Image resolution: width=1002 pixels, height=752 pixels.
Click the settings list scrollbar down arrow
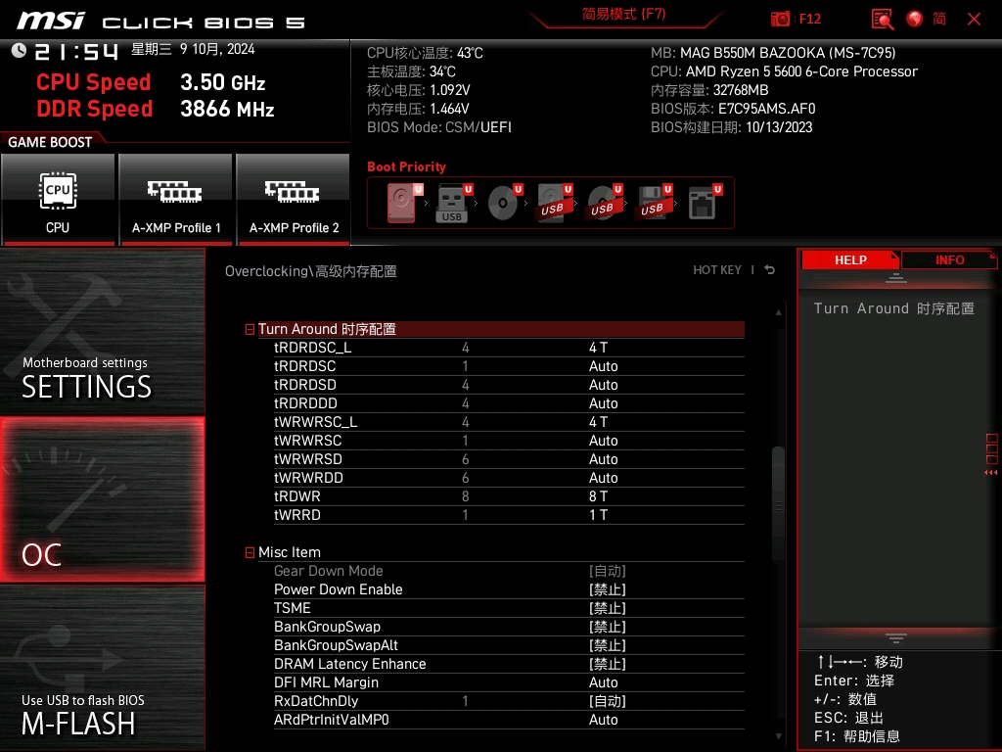(x=778, y=736)
